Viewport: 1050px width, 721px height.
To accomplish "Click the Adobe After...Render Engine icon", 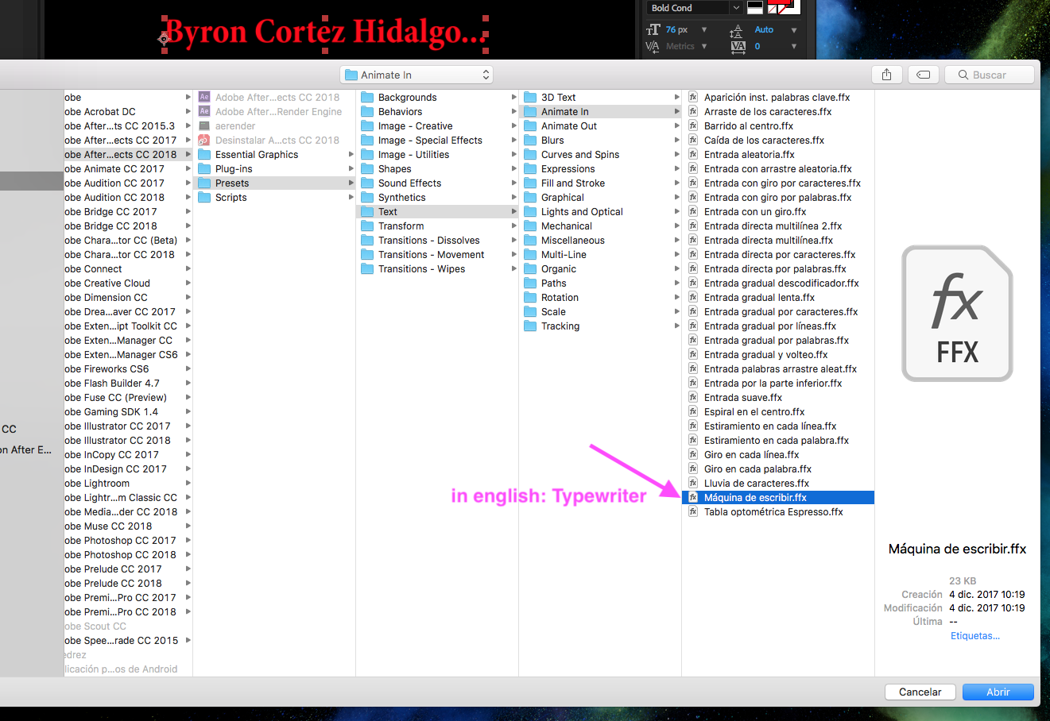I will (204, 112).
